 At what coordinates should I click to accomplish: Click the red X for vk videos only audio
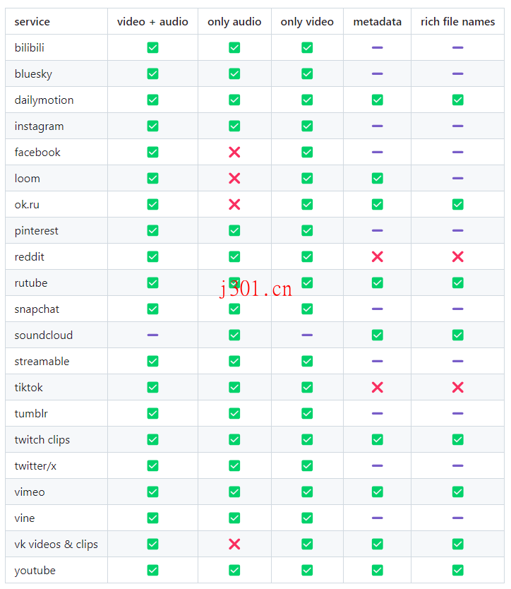[234, 544]
